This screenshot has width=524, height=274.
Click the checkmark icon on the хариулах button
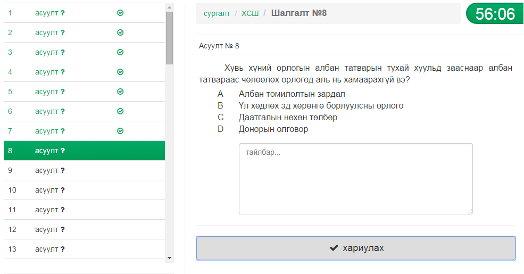(334, 248)
